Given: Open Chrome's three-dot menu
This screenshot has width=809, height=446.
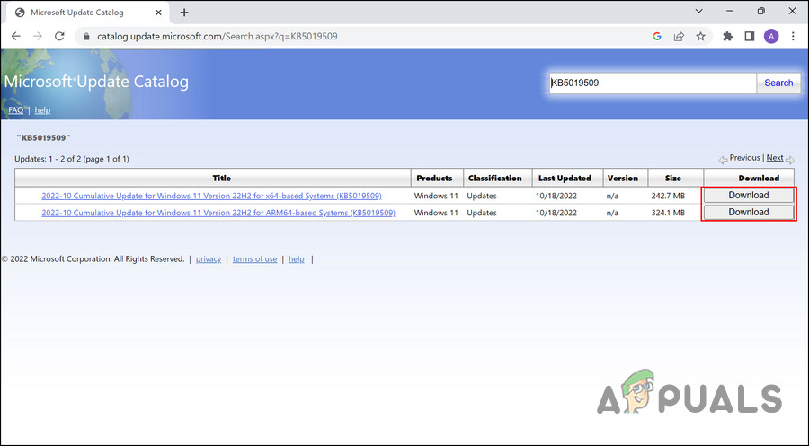Looking at the screenshot, I should [x=793, y=37].
